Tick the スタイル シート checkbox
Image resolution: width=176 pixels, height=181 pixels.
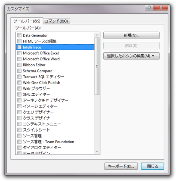19,130
